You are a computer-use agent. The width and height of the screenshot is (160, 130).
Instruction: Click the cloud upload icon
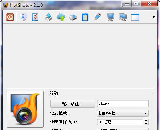(x=61, y=17)
